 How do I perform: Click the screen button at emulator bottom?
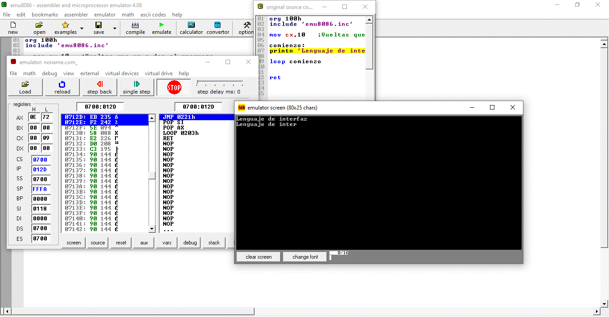point(74,243)
